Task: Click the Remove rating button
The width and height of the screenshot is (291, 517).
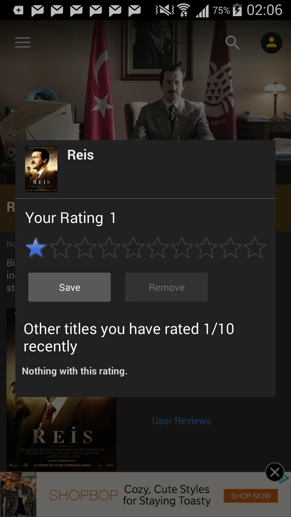Action: [x=167, y=287]
